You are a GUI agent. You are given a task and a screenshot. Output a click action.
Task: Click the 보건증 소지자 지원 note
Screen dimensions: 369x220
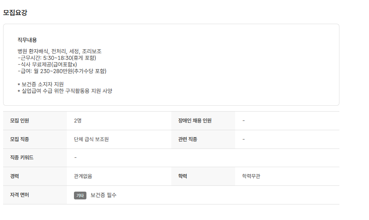(x=41, y=84)
